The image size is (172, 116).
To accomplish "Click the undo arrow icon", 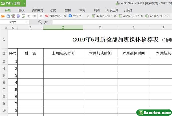I will [x=29, y=16].
